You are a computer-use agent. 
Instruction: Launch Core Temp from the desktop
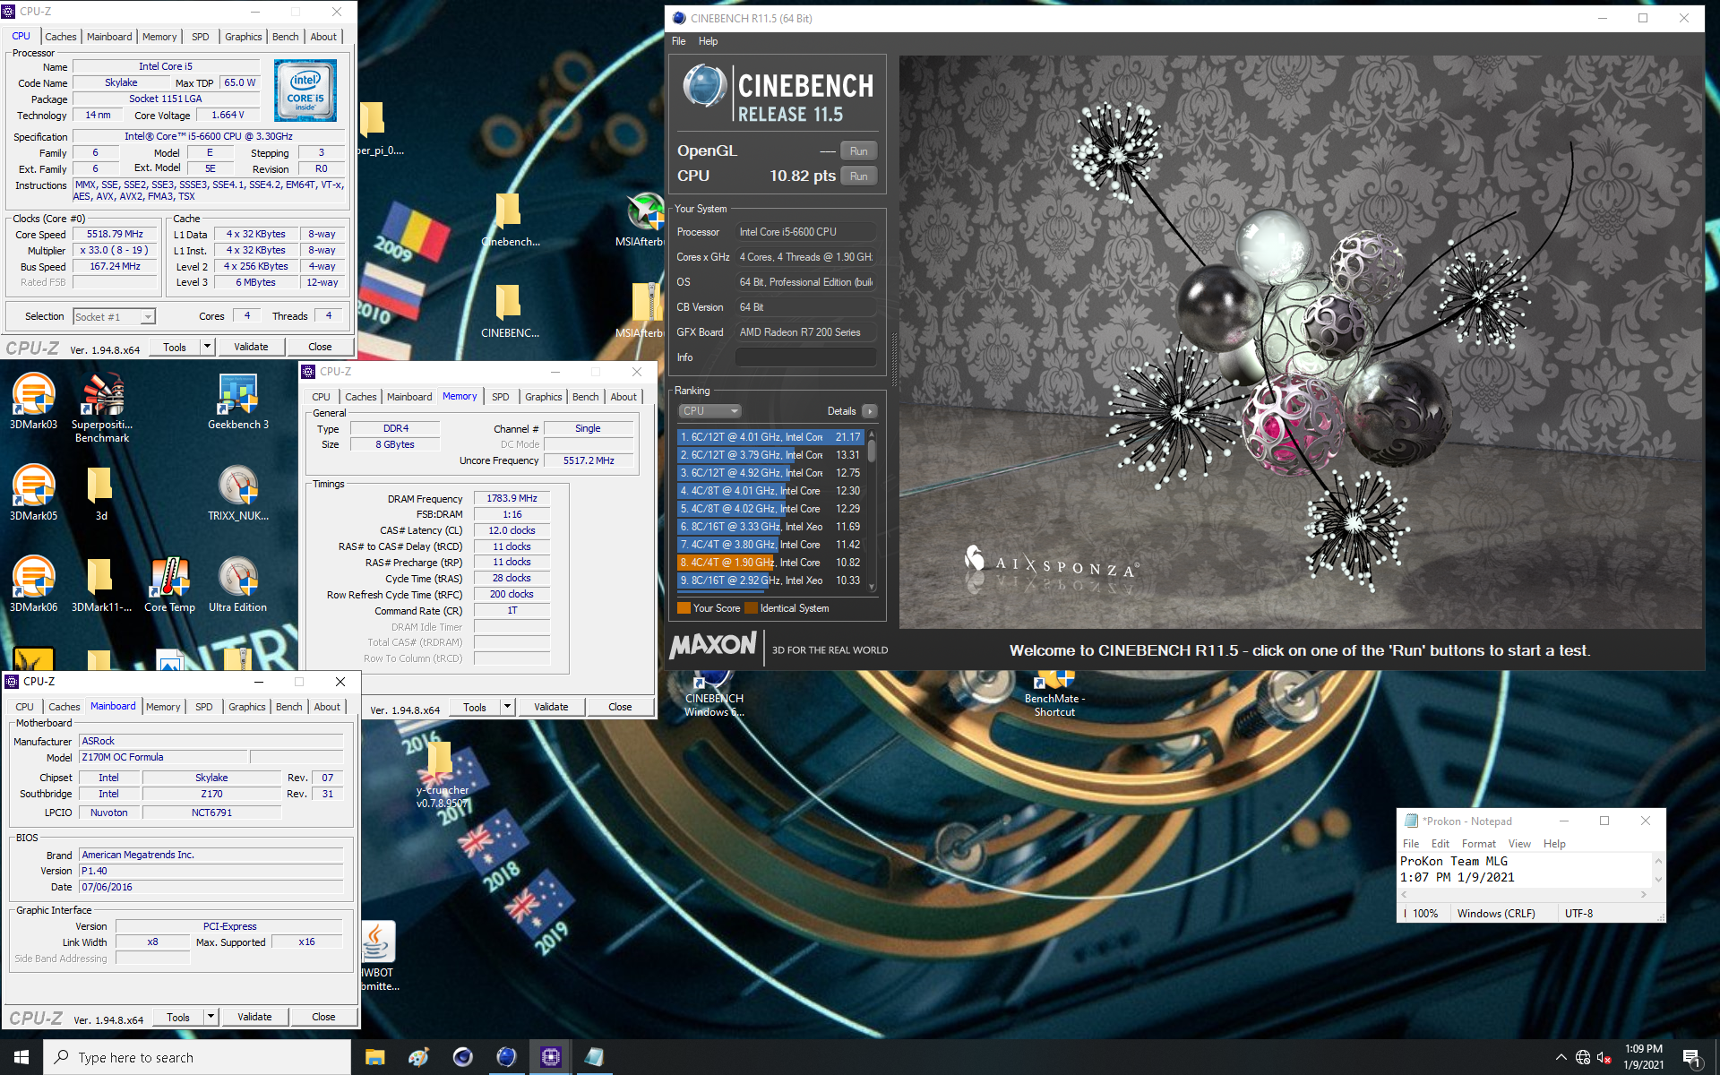point(169,585)
